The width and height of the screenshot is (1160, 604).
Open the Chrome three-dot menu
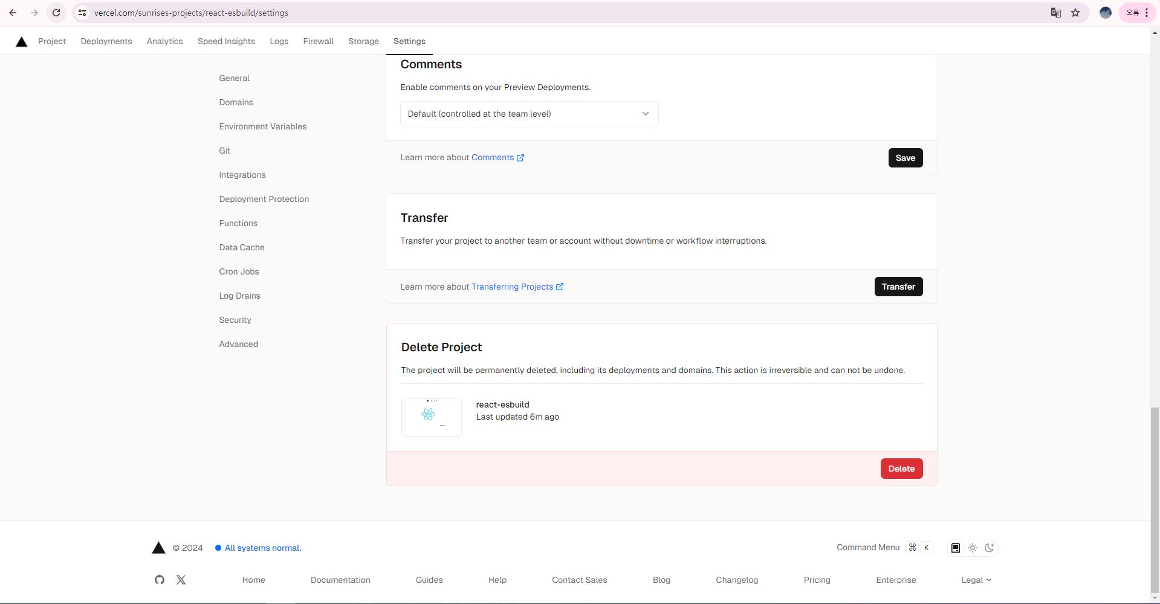pos(1147,13)
